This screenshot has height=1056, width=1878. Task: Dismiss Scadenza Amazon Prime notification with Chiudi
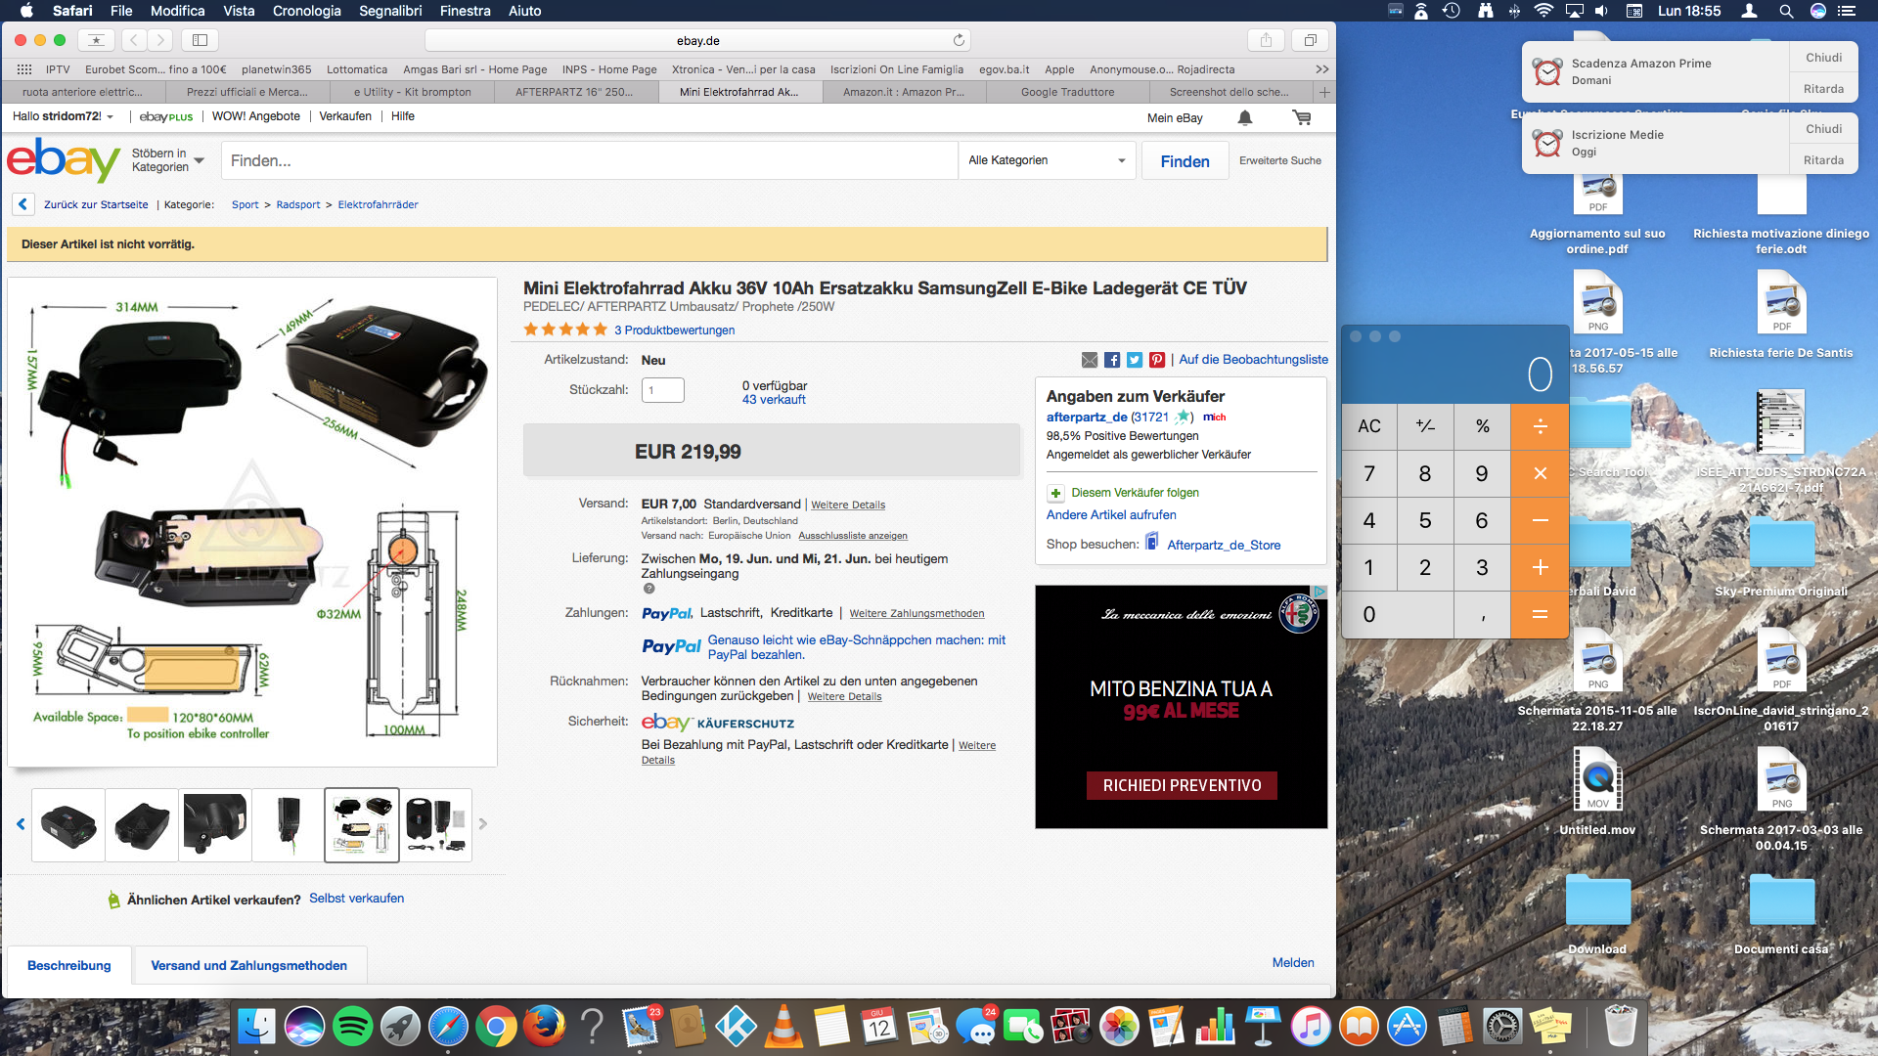(1823, 58)
